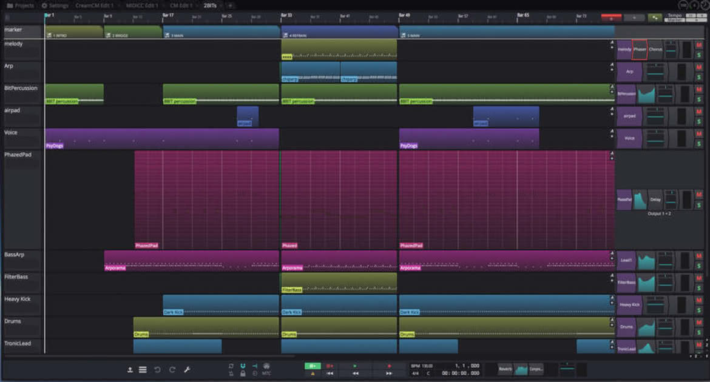The height and width of the screenshot is (382, 710).
Task: Open the Drums EQ plugin
Action: pos(647,327)
